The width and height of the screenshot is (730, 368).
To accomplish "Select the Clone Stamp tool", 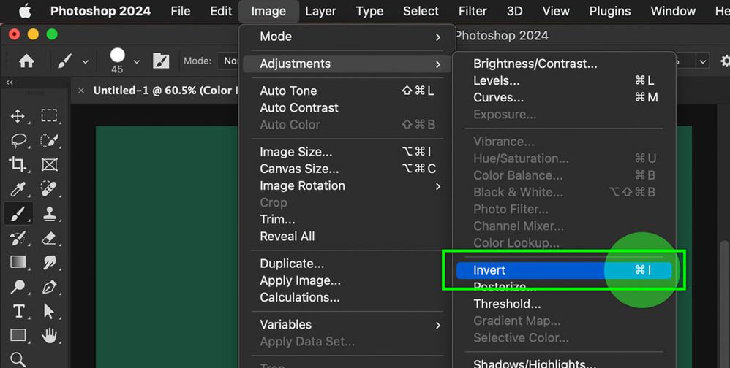I will (x=49, y=214).
